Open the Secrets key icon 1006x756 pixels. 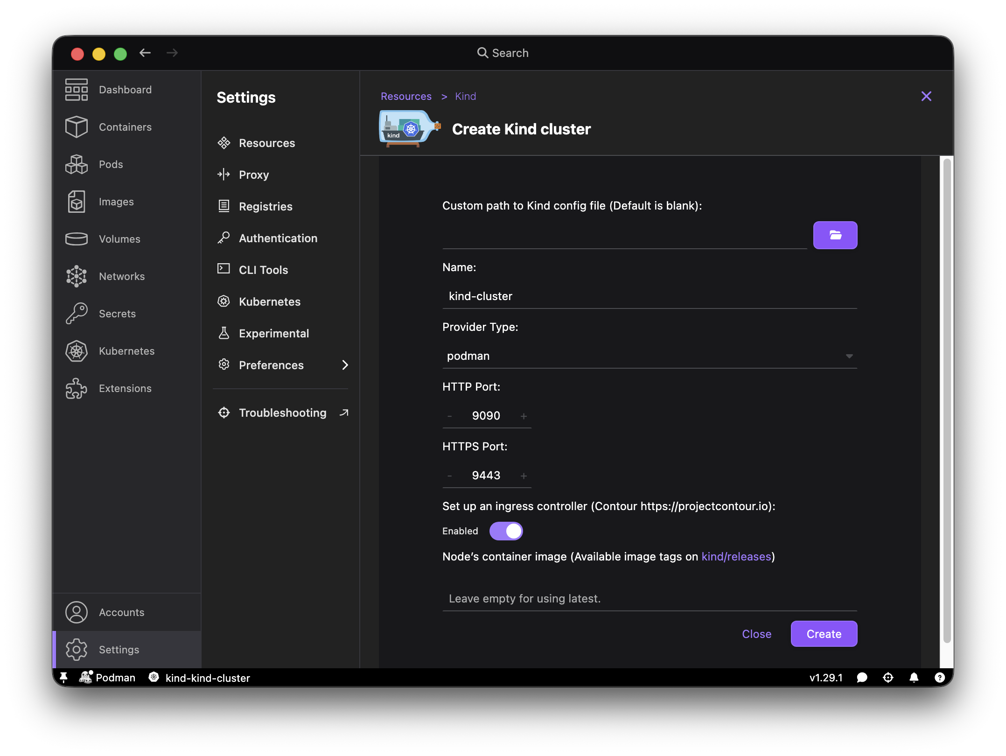point(77,314)
